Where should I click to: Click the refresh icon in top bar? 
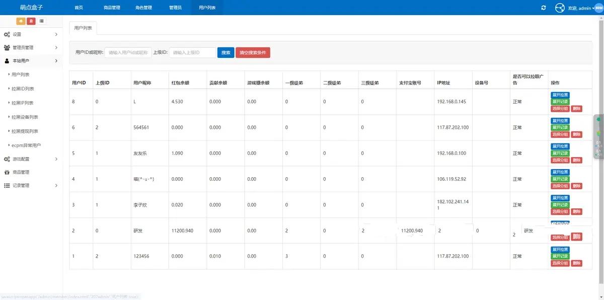(543, 8)
